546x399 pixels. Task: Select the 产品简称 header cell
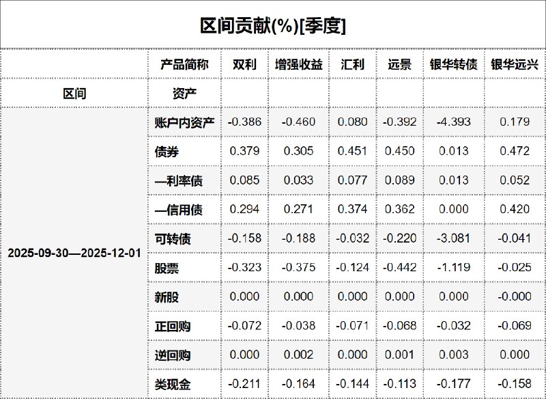coord(184,65)
